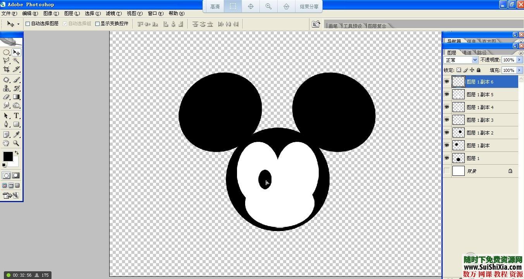Open the File Browser icon in options bar

click(316, 24)
